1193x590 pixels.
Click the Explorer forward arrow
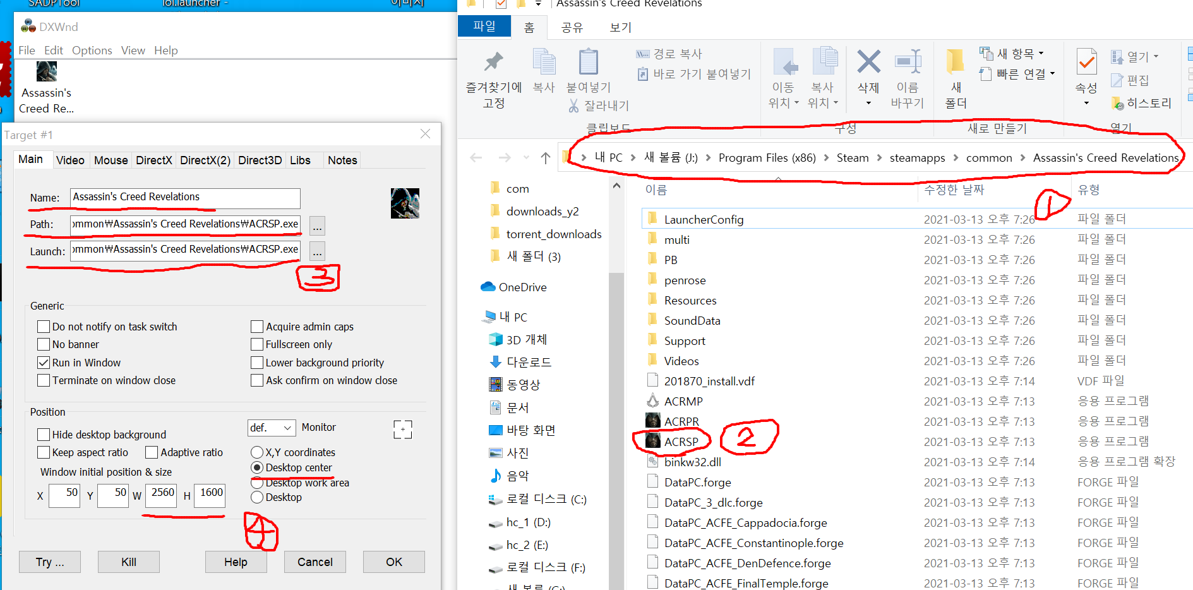coord(504,158)
